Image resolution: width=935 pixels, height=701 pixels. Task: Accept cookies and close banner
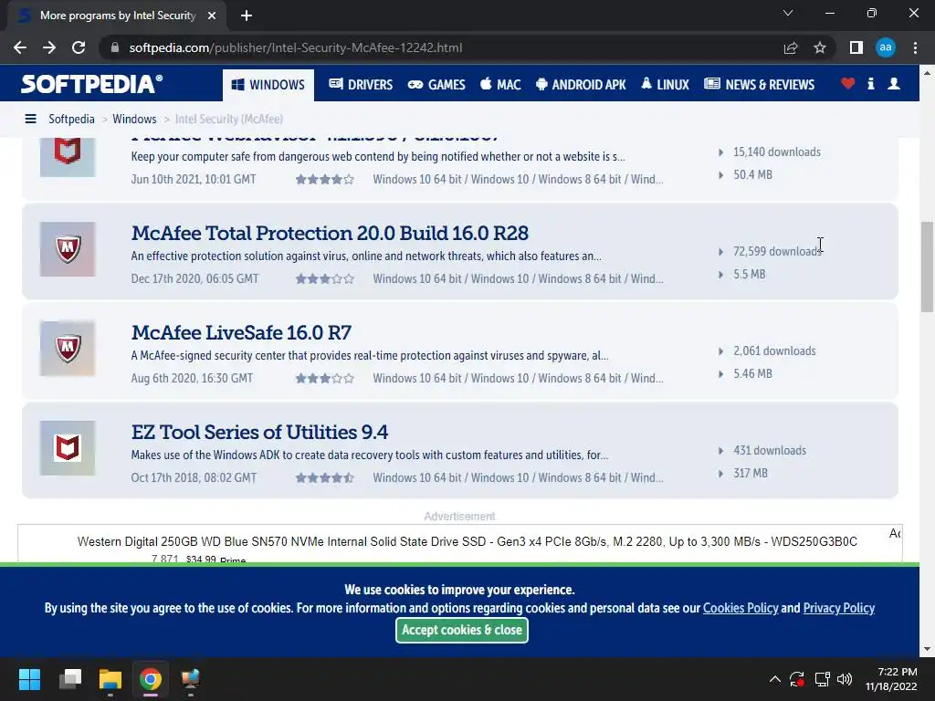[x=461, y=630]
